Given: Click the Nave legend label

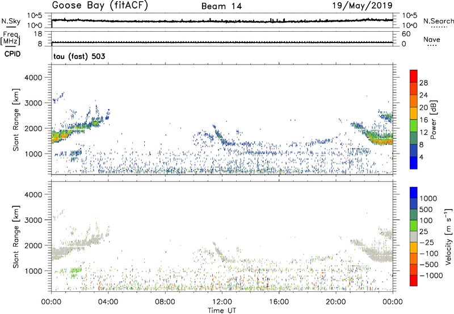Looking at the screenshot, I should (432, 39).
